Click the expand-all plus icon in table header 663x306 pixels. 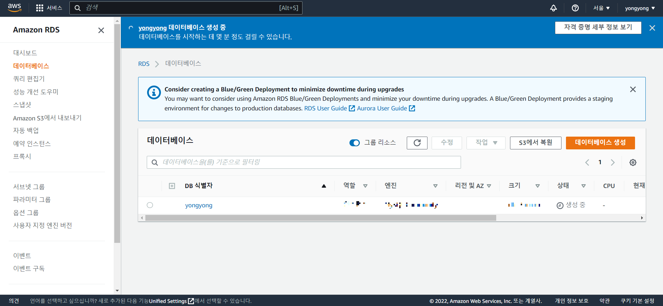172,186
